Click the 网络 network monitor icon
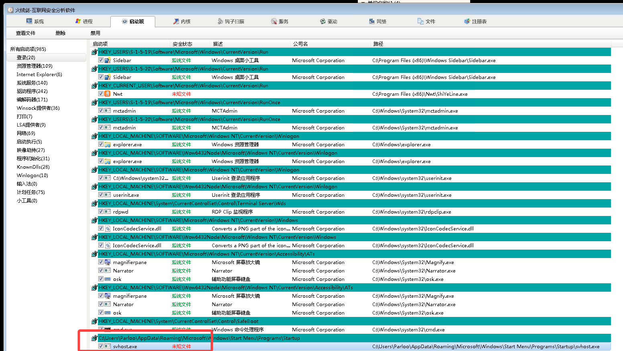This screenshot has width=623, height=351. [x=371, y=22]
